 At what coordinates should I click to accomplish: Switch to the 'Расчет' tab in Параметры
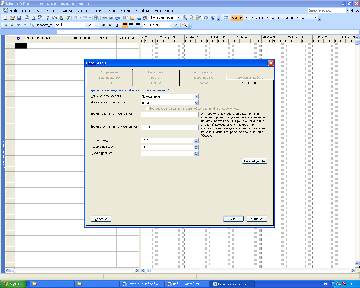156,78
